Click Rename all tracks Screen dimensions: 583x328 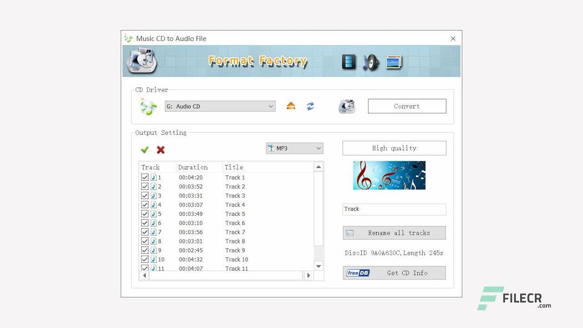click(x=394, y=233)
